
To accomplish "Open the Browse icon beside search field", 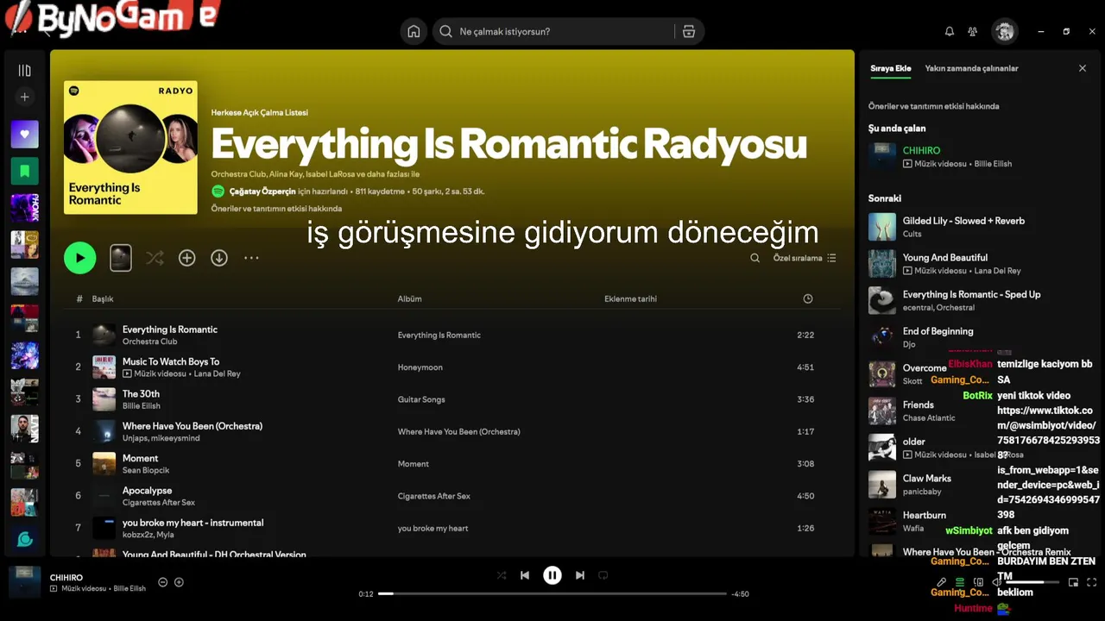I will click(688, 32).
